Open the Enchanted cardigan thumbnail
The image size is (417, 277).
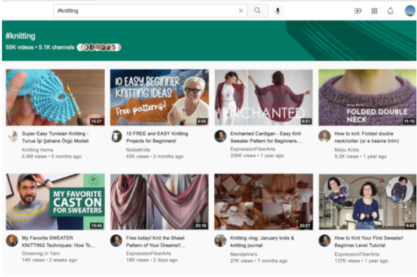(x=263, y=97)
